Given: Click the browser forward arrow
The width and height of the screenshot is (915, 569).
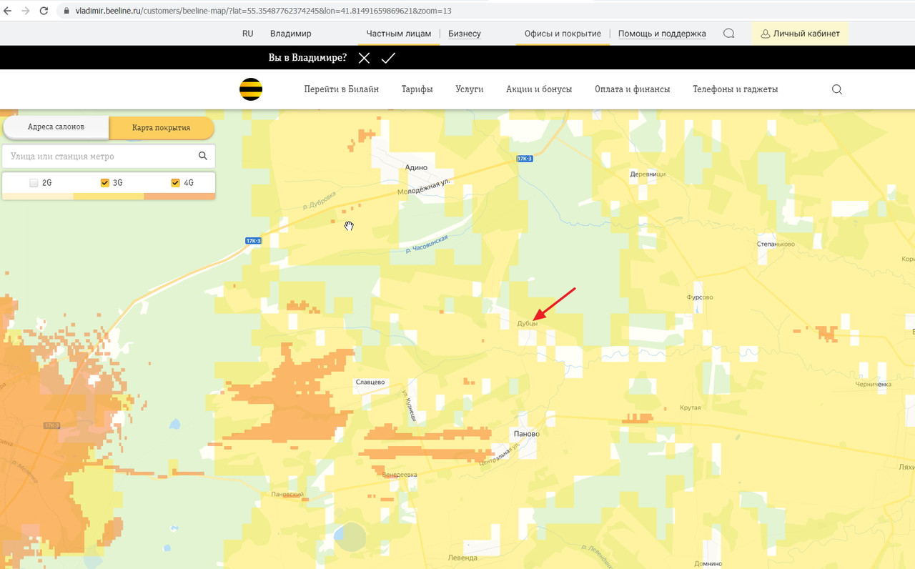Looking at the screenshot, I should click(x=26, y=11).
